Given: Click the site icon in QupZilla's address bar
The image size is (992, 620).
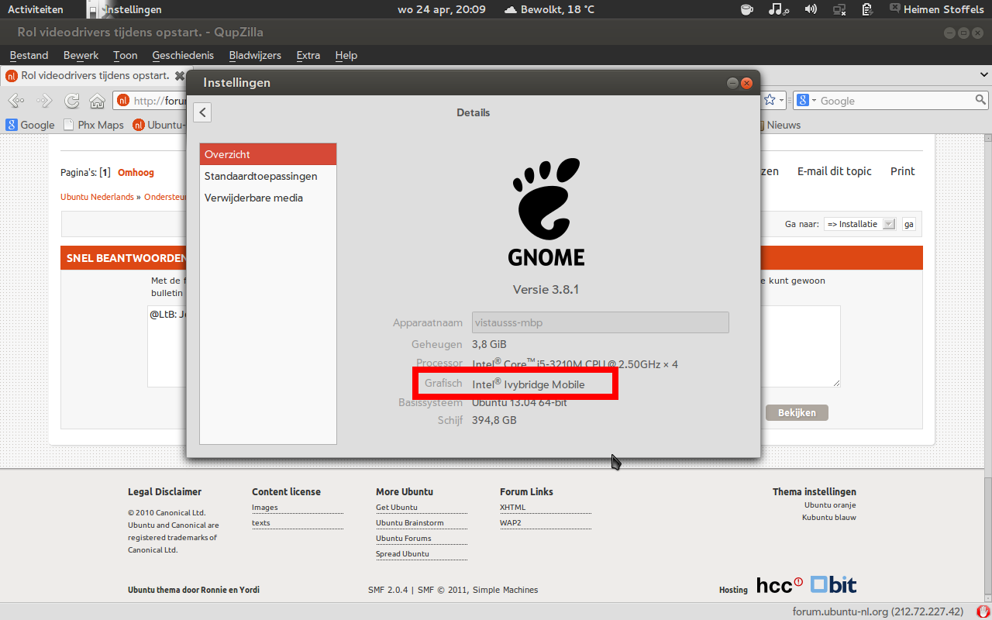Looking at the screenshot, I should 123,101.
